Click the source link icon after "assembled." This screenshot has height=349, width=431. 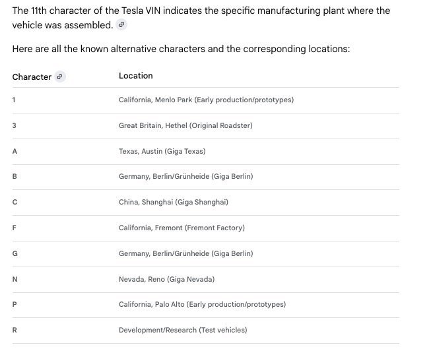pyautogui.click(x=121, y=25)
